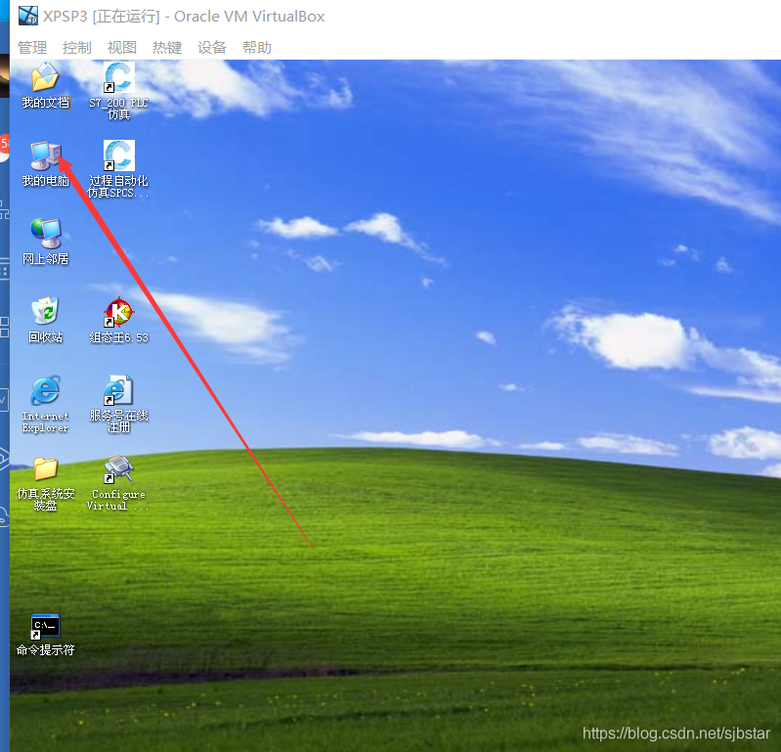The image size is (781, 752).
Task: Click the VirtualBox XP window title icon
Action: (x=28, y=16)
